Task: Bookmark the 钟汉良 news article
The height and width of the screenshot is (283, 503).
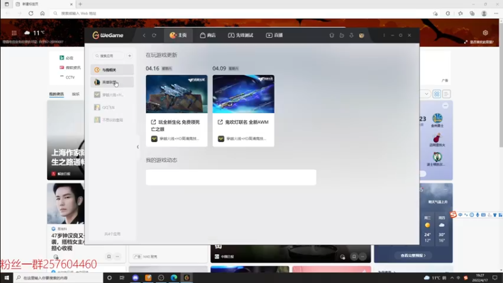Action: pos(109,257)
